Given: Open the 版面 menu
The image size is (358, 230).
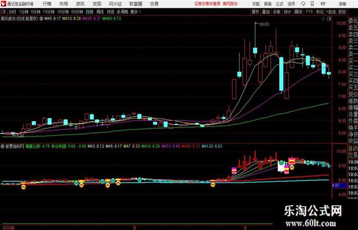Looking at the screenshot, I should tap(268, 4).
